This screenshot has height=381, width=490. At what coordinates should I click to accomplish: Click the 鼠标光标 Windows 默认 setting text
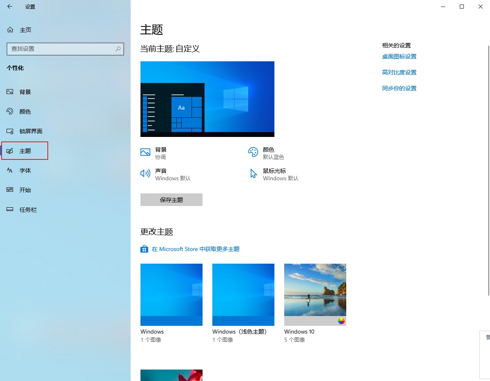[281, 175]
